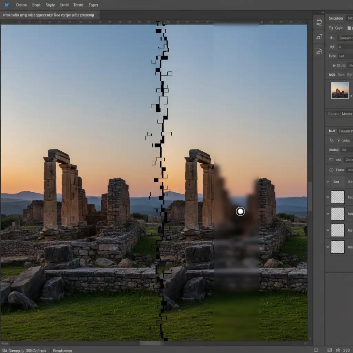Click the rectangle icon in the bottom status bar

click(x=316, y=350)
